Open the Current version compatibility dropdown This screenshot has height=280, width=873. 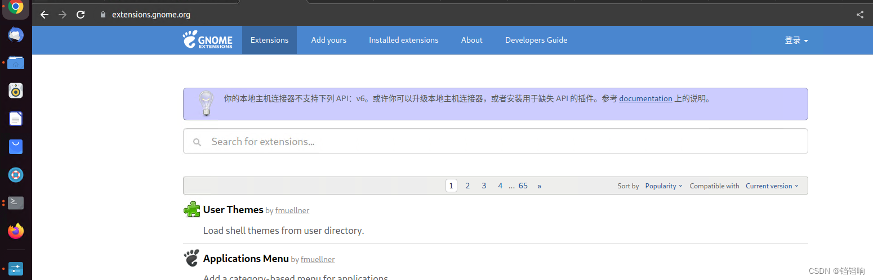pos(772,186)
